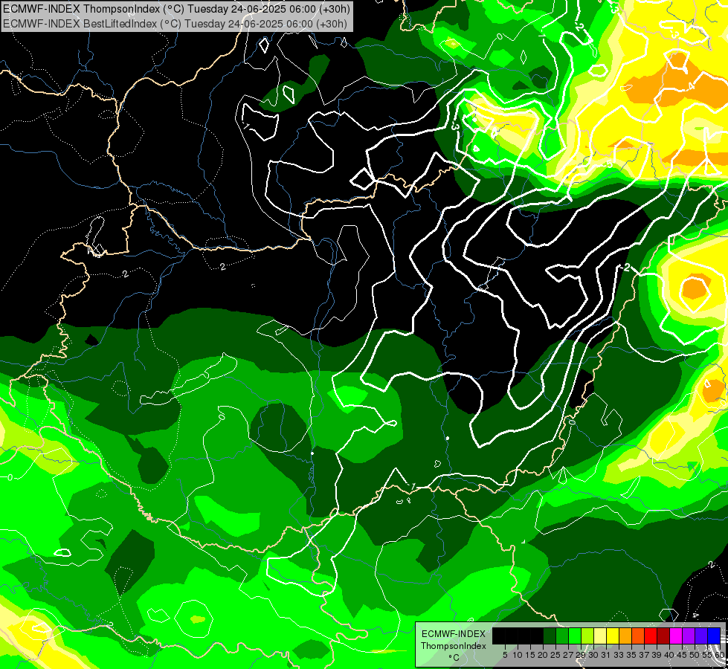Click the legend scale value 25

pyautogui.click(x=555, y=655)
